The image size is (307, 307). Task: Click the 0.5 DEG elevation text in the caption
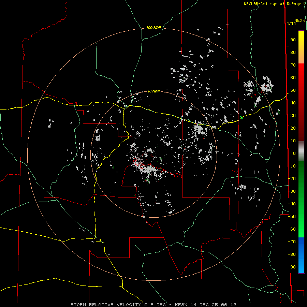(x=155, y=305)
